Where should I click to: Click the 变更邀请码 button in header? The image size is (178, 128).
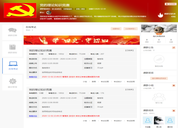click(68, 9)
